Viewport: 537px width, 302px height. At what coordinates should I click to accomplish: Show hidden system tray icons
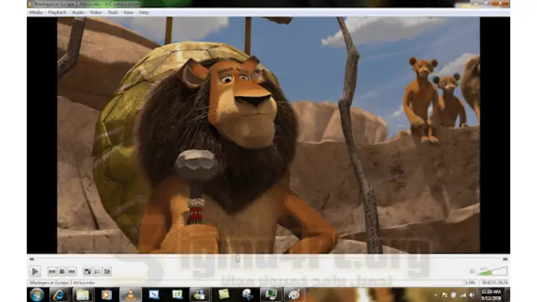[435, 295]
